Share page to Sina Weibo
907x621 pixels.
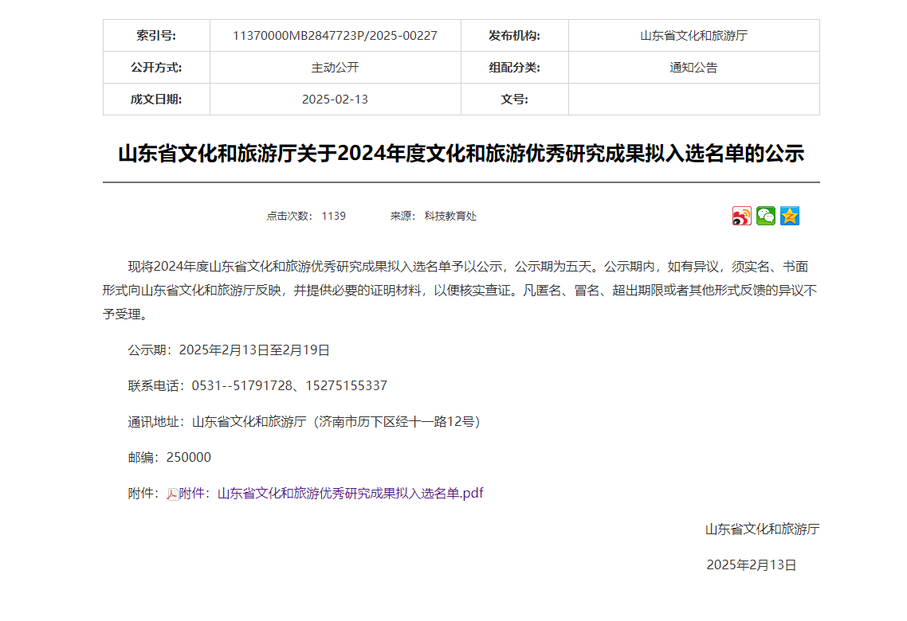click(x=741, y=217)
